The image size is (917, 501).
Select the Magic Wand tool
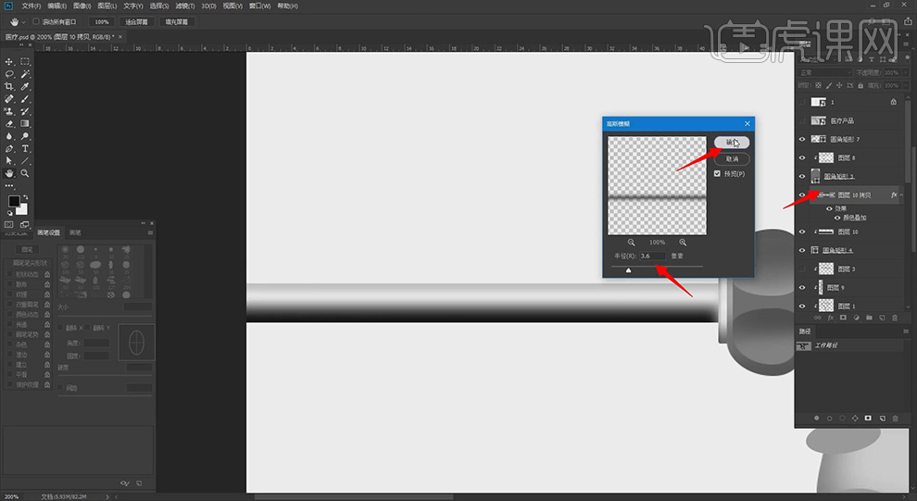pos(25,74)
